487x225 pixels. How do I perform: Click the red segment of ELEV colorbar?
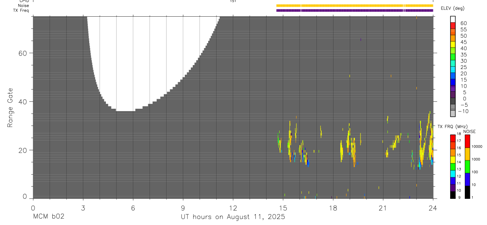tap(452, 26)
